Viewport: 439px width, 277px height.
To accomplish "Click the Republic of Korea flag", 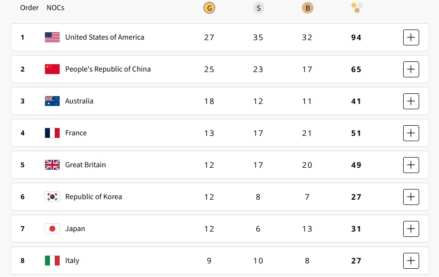I will click(52, 197).
